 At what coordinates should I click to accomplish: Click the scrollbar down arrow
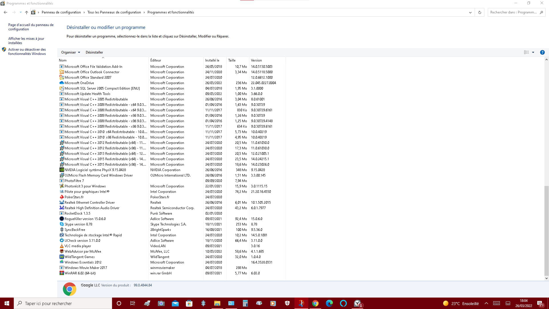click(546, 278)
